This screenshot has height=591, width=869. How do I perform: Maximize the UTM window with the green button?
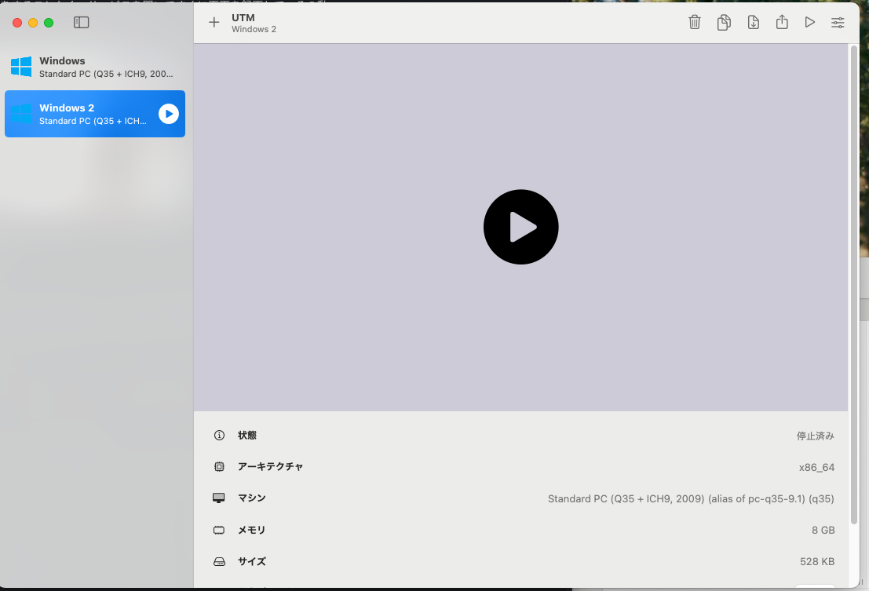[49, 23]
